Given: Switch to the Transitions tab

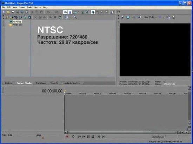Looking at the screenshot, I should click(x=41, y=83).
